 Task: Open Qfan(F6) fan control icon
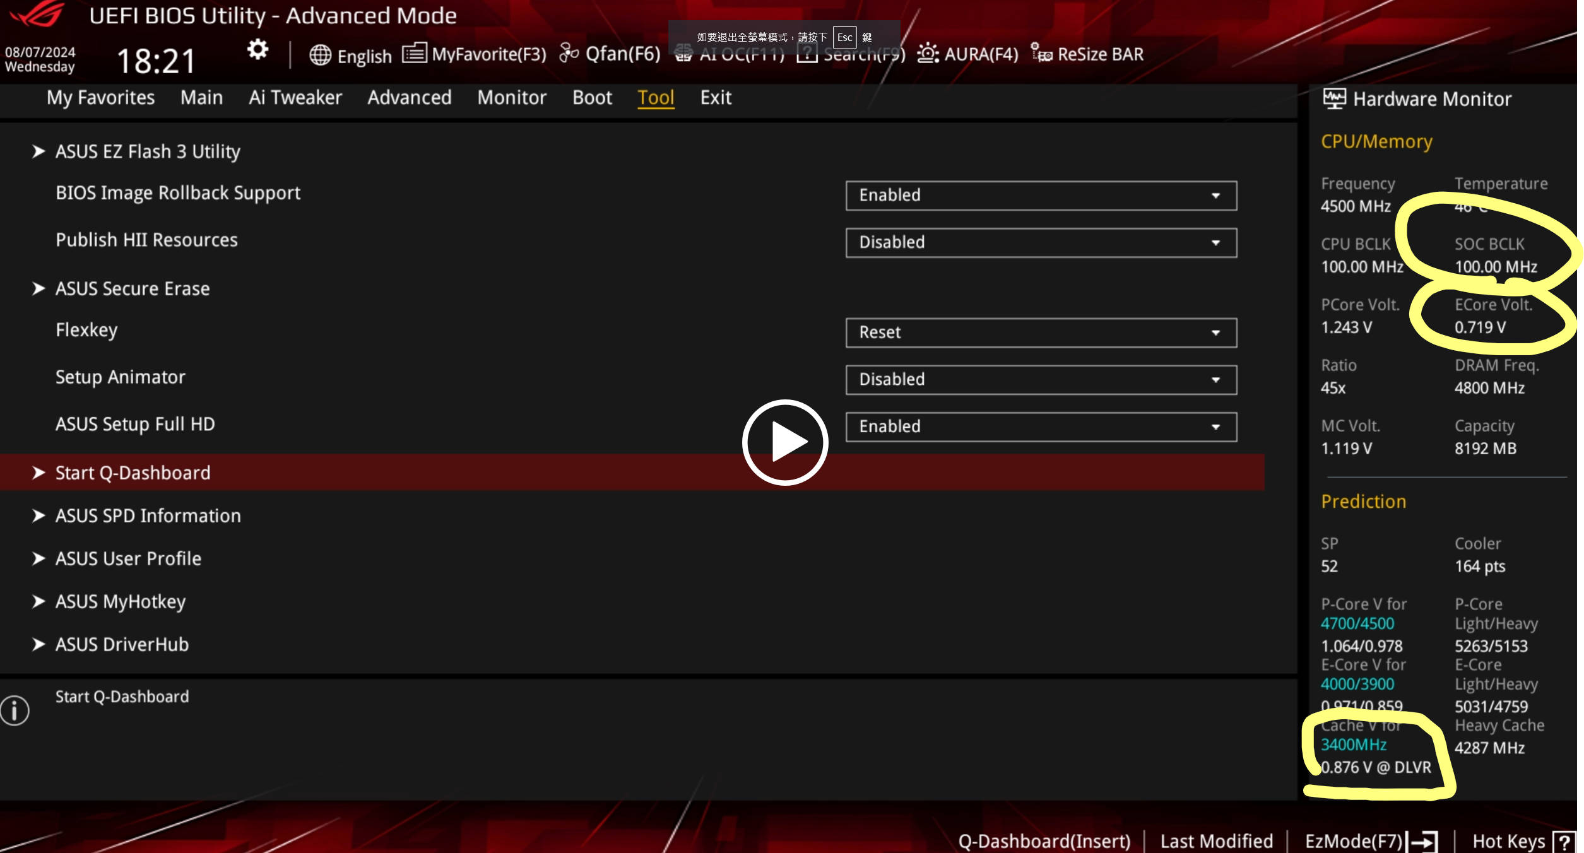(x=569, y=54)
